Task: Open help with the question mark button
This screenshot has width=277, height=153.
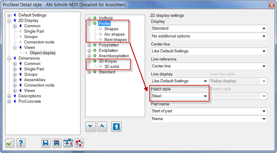Action: click(21, 143)
